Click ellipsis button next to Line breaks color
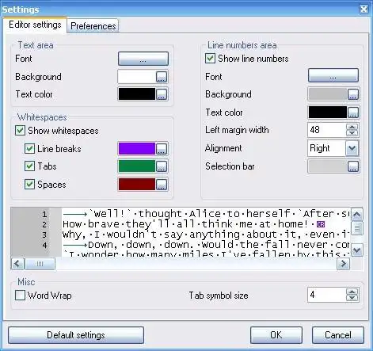Image resolution: width=373 pixels, height=351 pixels. point(162,149)
